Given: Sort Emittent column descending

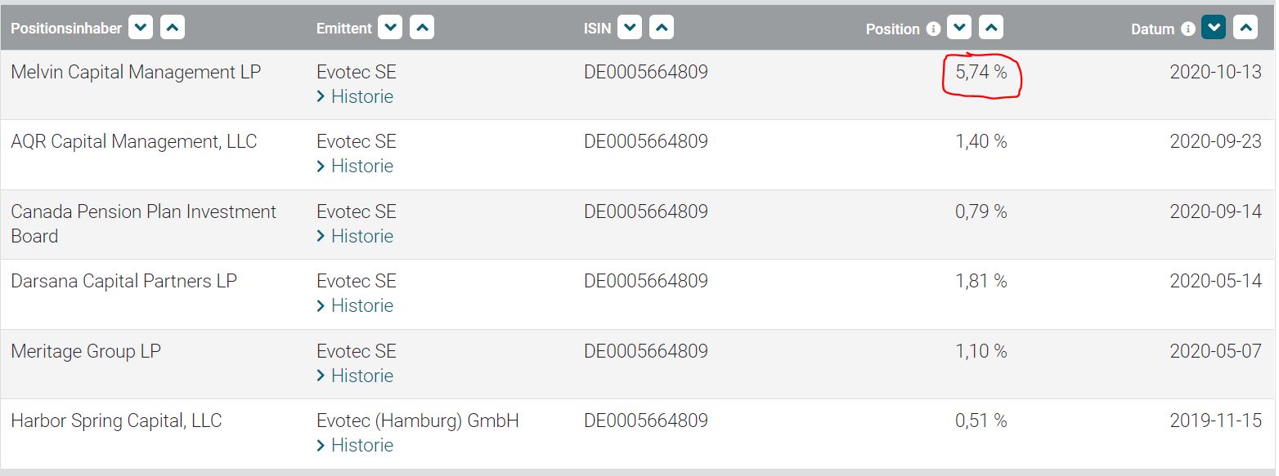Looking at the screenshot, I should pos(391,29).
